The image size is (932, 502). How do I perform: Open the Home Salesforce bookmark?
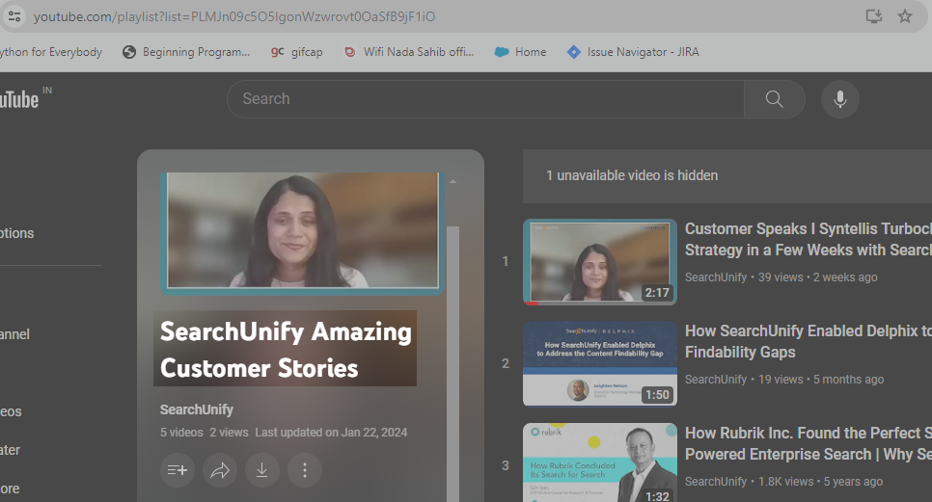[x=520, y=52]
